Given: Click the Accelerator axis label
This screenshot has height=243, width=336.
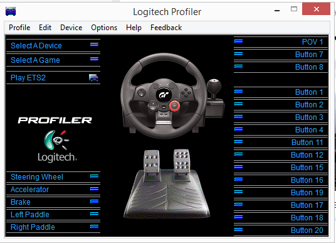Looking at the screenshot, I should coord(30,190).
